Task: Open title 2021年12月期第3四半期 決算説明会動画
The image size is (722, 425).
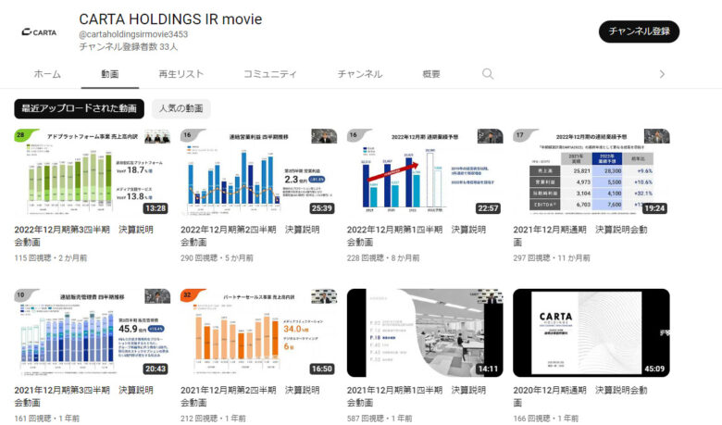Action: click(x=84, y=396)
